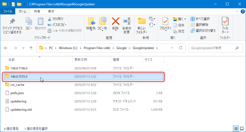Select the 138.0.7156.0 folder
Screen dimensions: 246x132
84,68
